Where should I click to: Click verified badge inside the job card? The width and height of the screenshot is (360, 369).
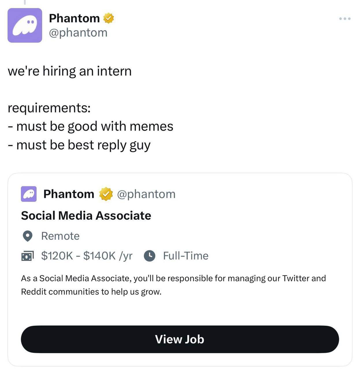click(x=106, y=194)
